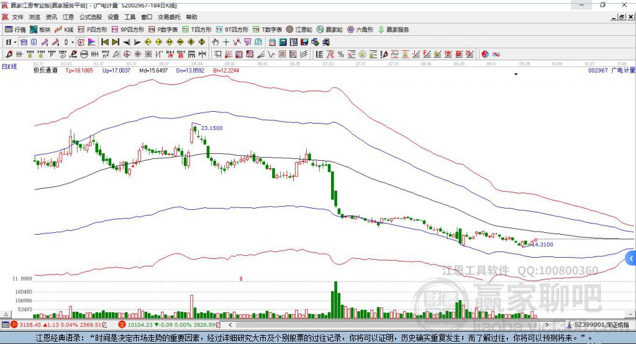636x344 pixels.
Task: Move chart left with black arrow
Action: 127,42
